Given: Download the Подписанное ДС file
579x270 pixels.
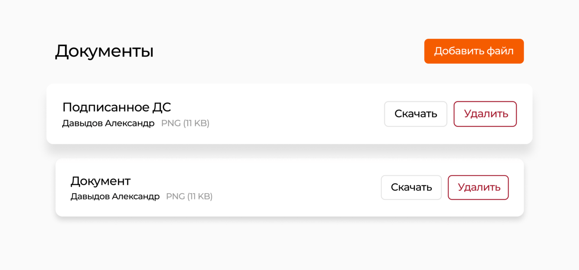Looking at the screenshot, I should coord(415,114).
